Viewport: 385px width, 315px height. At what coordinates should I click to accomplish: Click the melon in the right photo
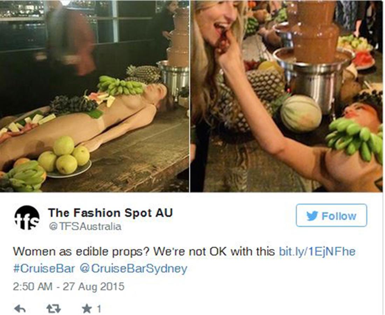301,114
